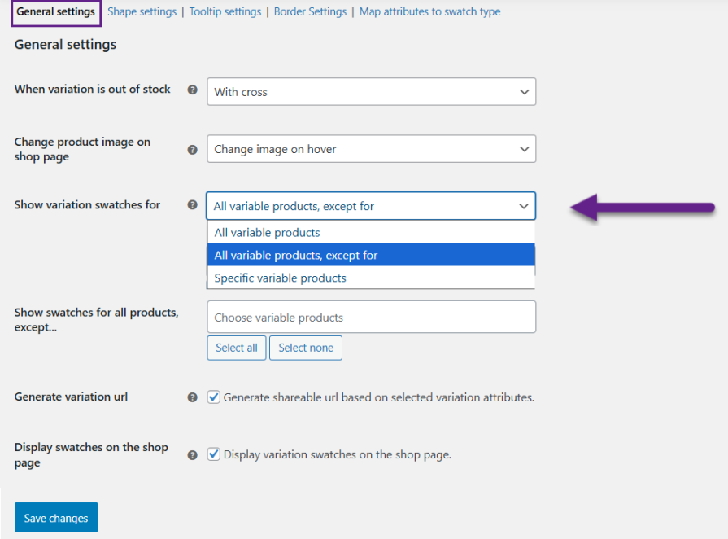Click help icon for Change product image

tap(193, 150)
